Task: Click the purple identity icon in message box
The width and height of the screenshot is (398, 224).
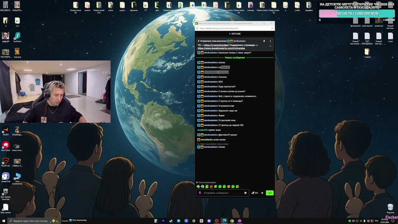Action: click(200, 193)
